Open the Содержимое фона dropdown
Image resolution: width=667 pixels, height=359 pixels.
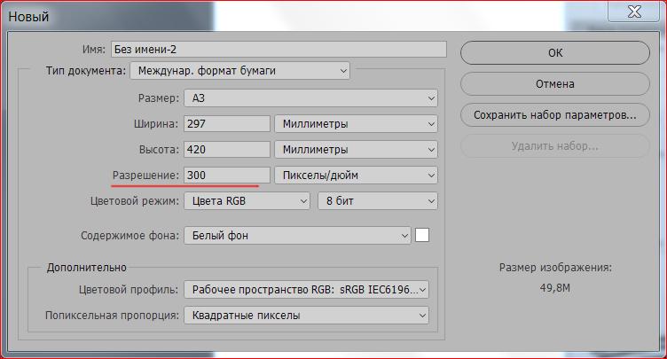click(297, 235)
